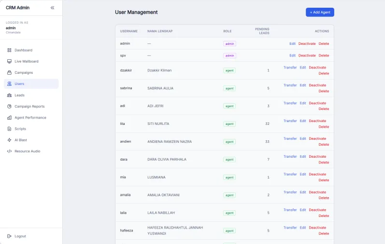This screenshot has height=244, width=385.
Task: Edit the dzakkir agent
Action: pos(303,68)
